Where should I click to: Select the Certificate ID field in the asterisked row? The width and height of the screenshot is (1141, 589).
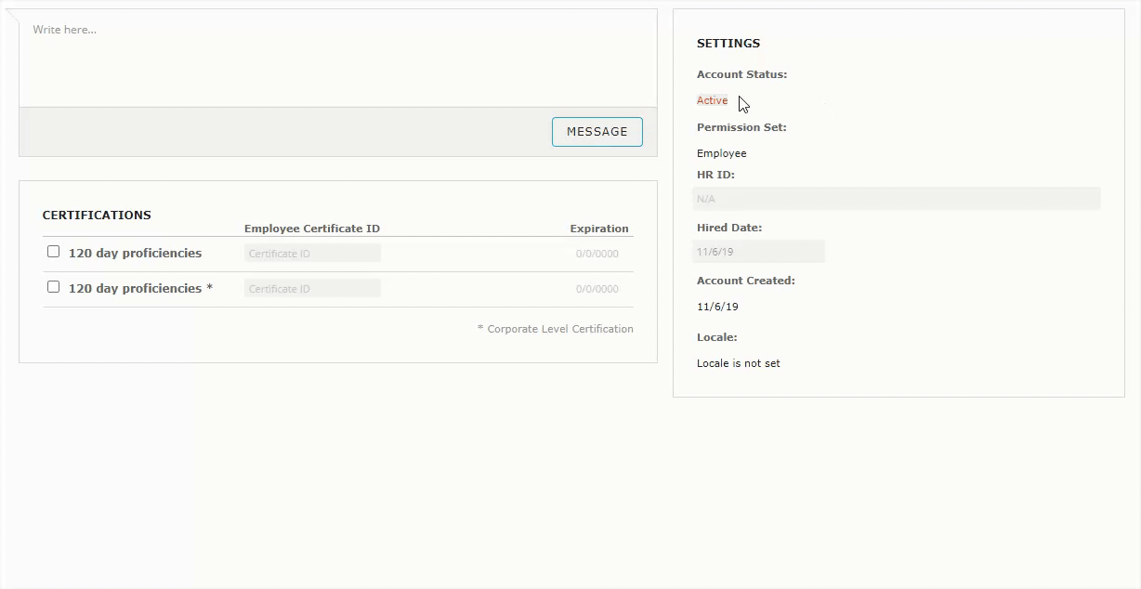pos(312,289)
